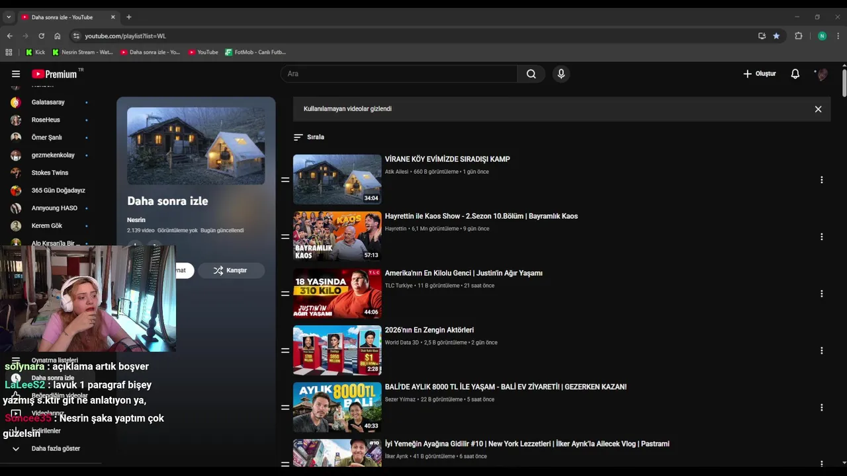Open options for VİRANE KÖY EVİMİZDE video

click(821, 180)
